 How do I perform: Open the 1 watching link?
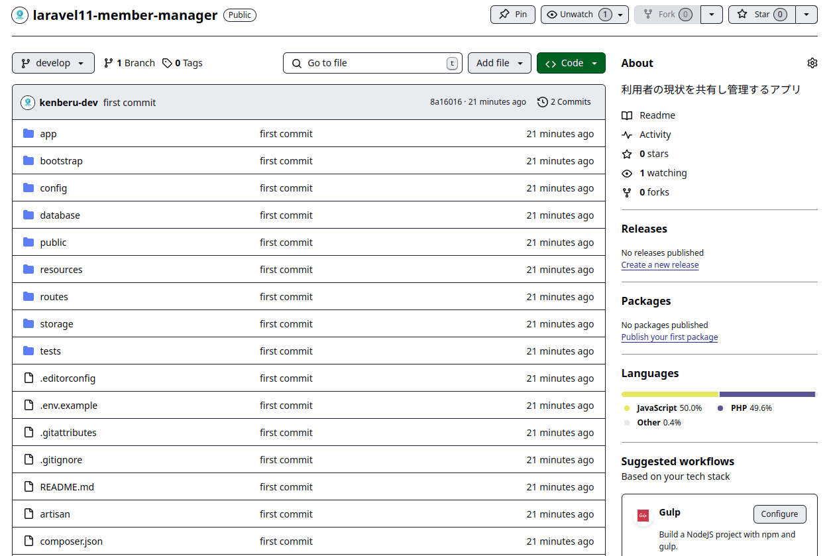[663, 173]
